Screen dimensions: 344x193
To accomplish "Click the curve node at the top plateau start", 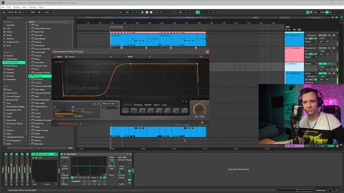I will click(130, 64).
